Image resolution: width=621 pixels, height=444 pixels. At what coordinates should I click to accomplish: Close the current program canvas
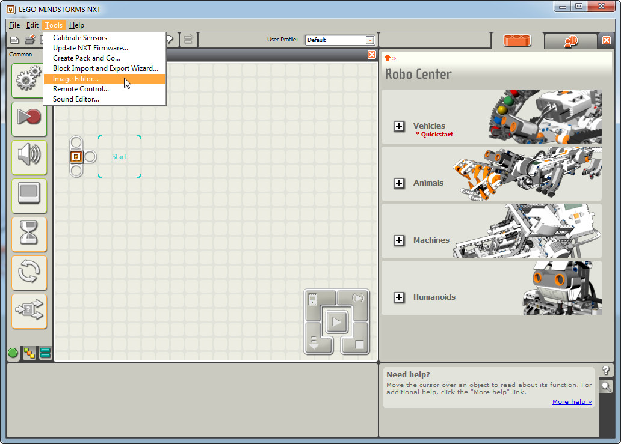click(371, 55)
